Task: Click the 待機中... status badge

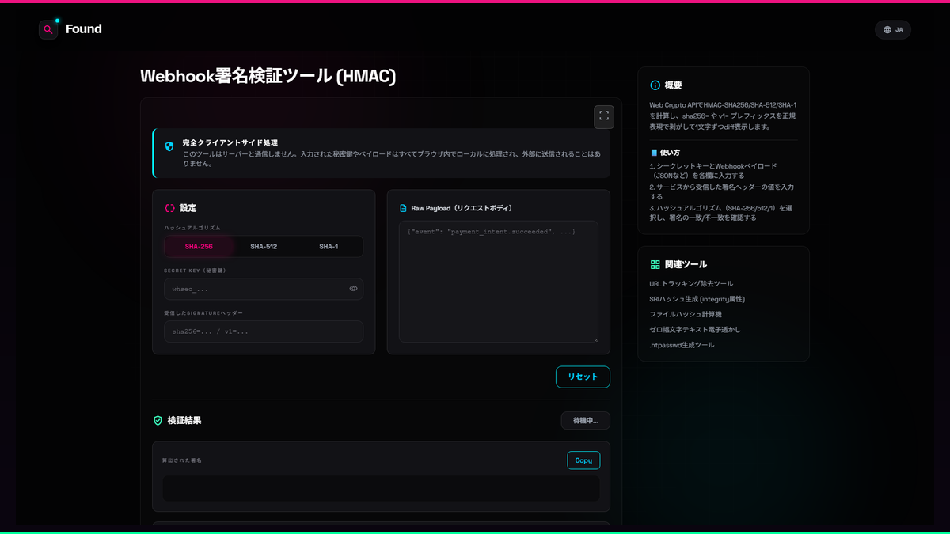Action: click(586, 421)
